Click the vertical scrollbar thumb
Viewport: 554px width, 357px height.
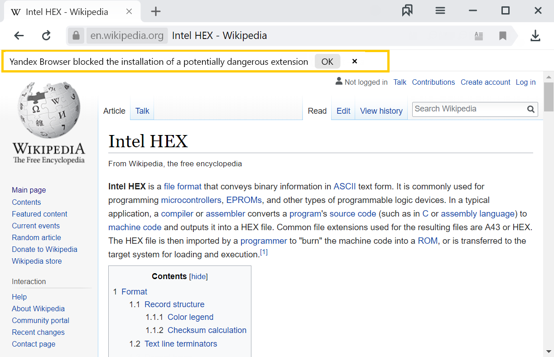(549, 96)
